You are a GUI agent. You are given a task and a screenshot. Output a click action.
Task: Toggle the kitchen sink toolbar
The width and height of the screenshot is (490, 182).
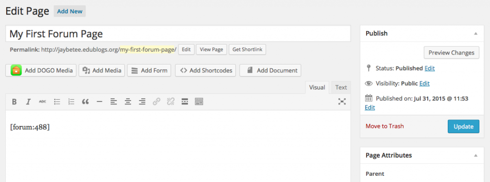pos(199,102)
